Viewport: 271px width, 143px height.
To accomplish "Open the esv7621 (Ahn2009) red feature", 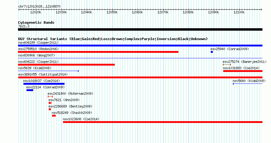I will pyautogui.click(x=50, y=103).
